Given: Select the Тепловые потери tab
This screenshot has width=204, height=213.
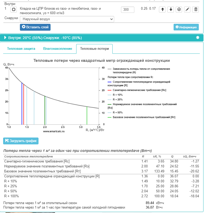Looking at the screenshot, I should click(94, 49).
